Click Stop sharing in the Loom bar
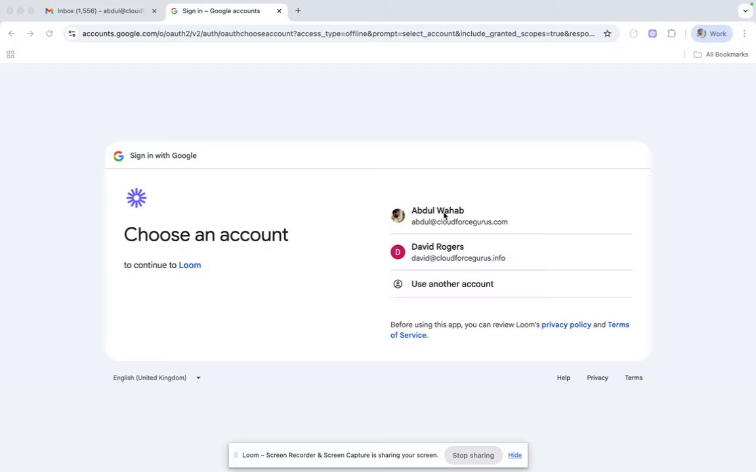756x472 pixels. [472, 455]
